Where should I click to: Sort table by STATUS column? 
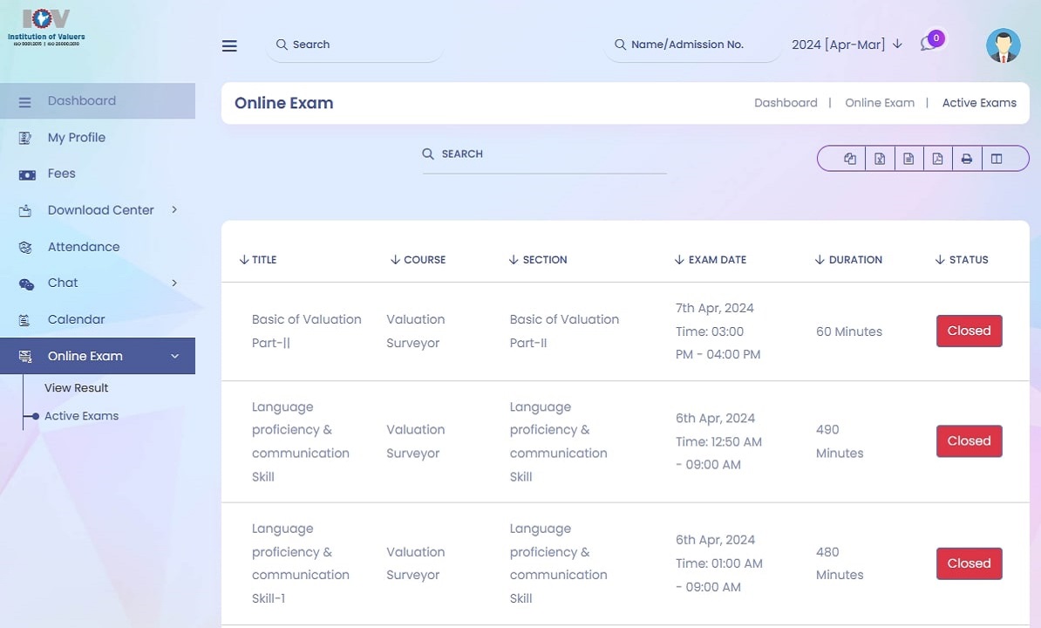coord(962,260)
